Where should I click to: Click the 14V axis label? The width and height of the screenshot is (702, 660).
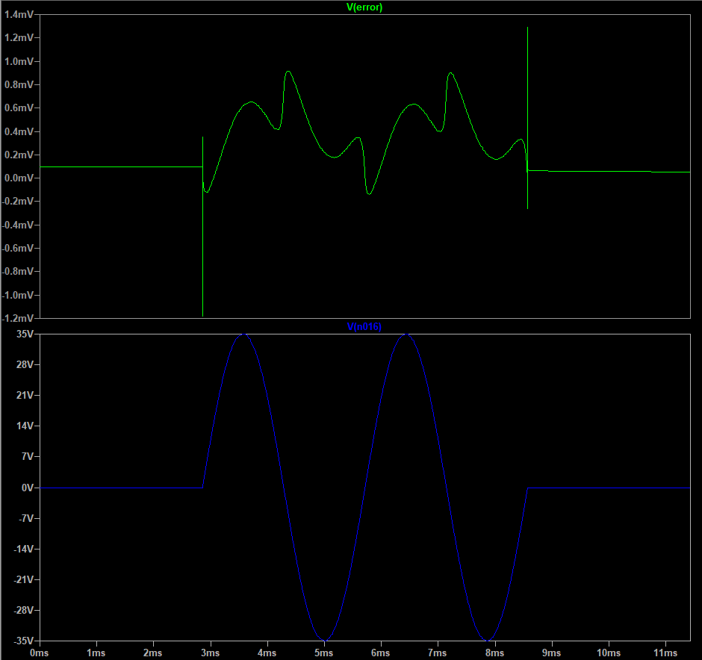25,426
